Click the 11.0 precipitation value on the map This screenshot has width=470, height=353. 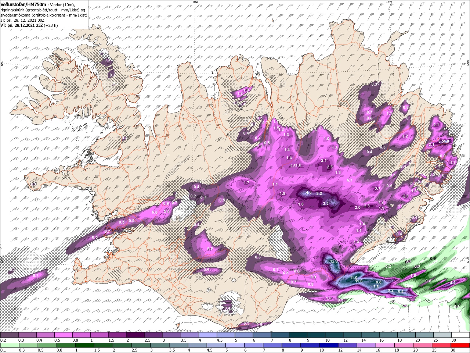coord(354,278)
